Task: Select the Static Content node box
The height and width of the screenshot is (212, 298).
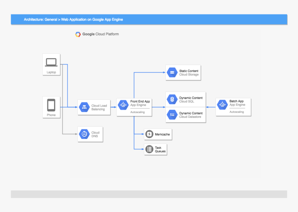Action: [x=183, y=72]
